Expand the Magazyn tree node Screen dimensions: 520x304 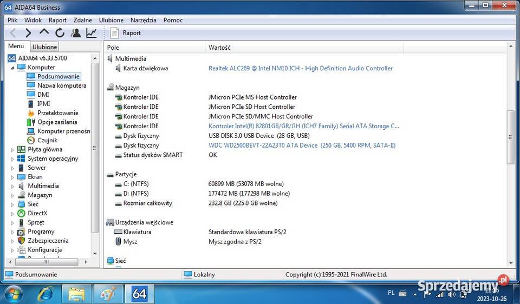pyautogui.click(x=12, y=195)
